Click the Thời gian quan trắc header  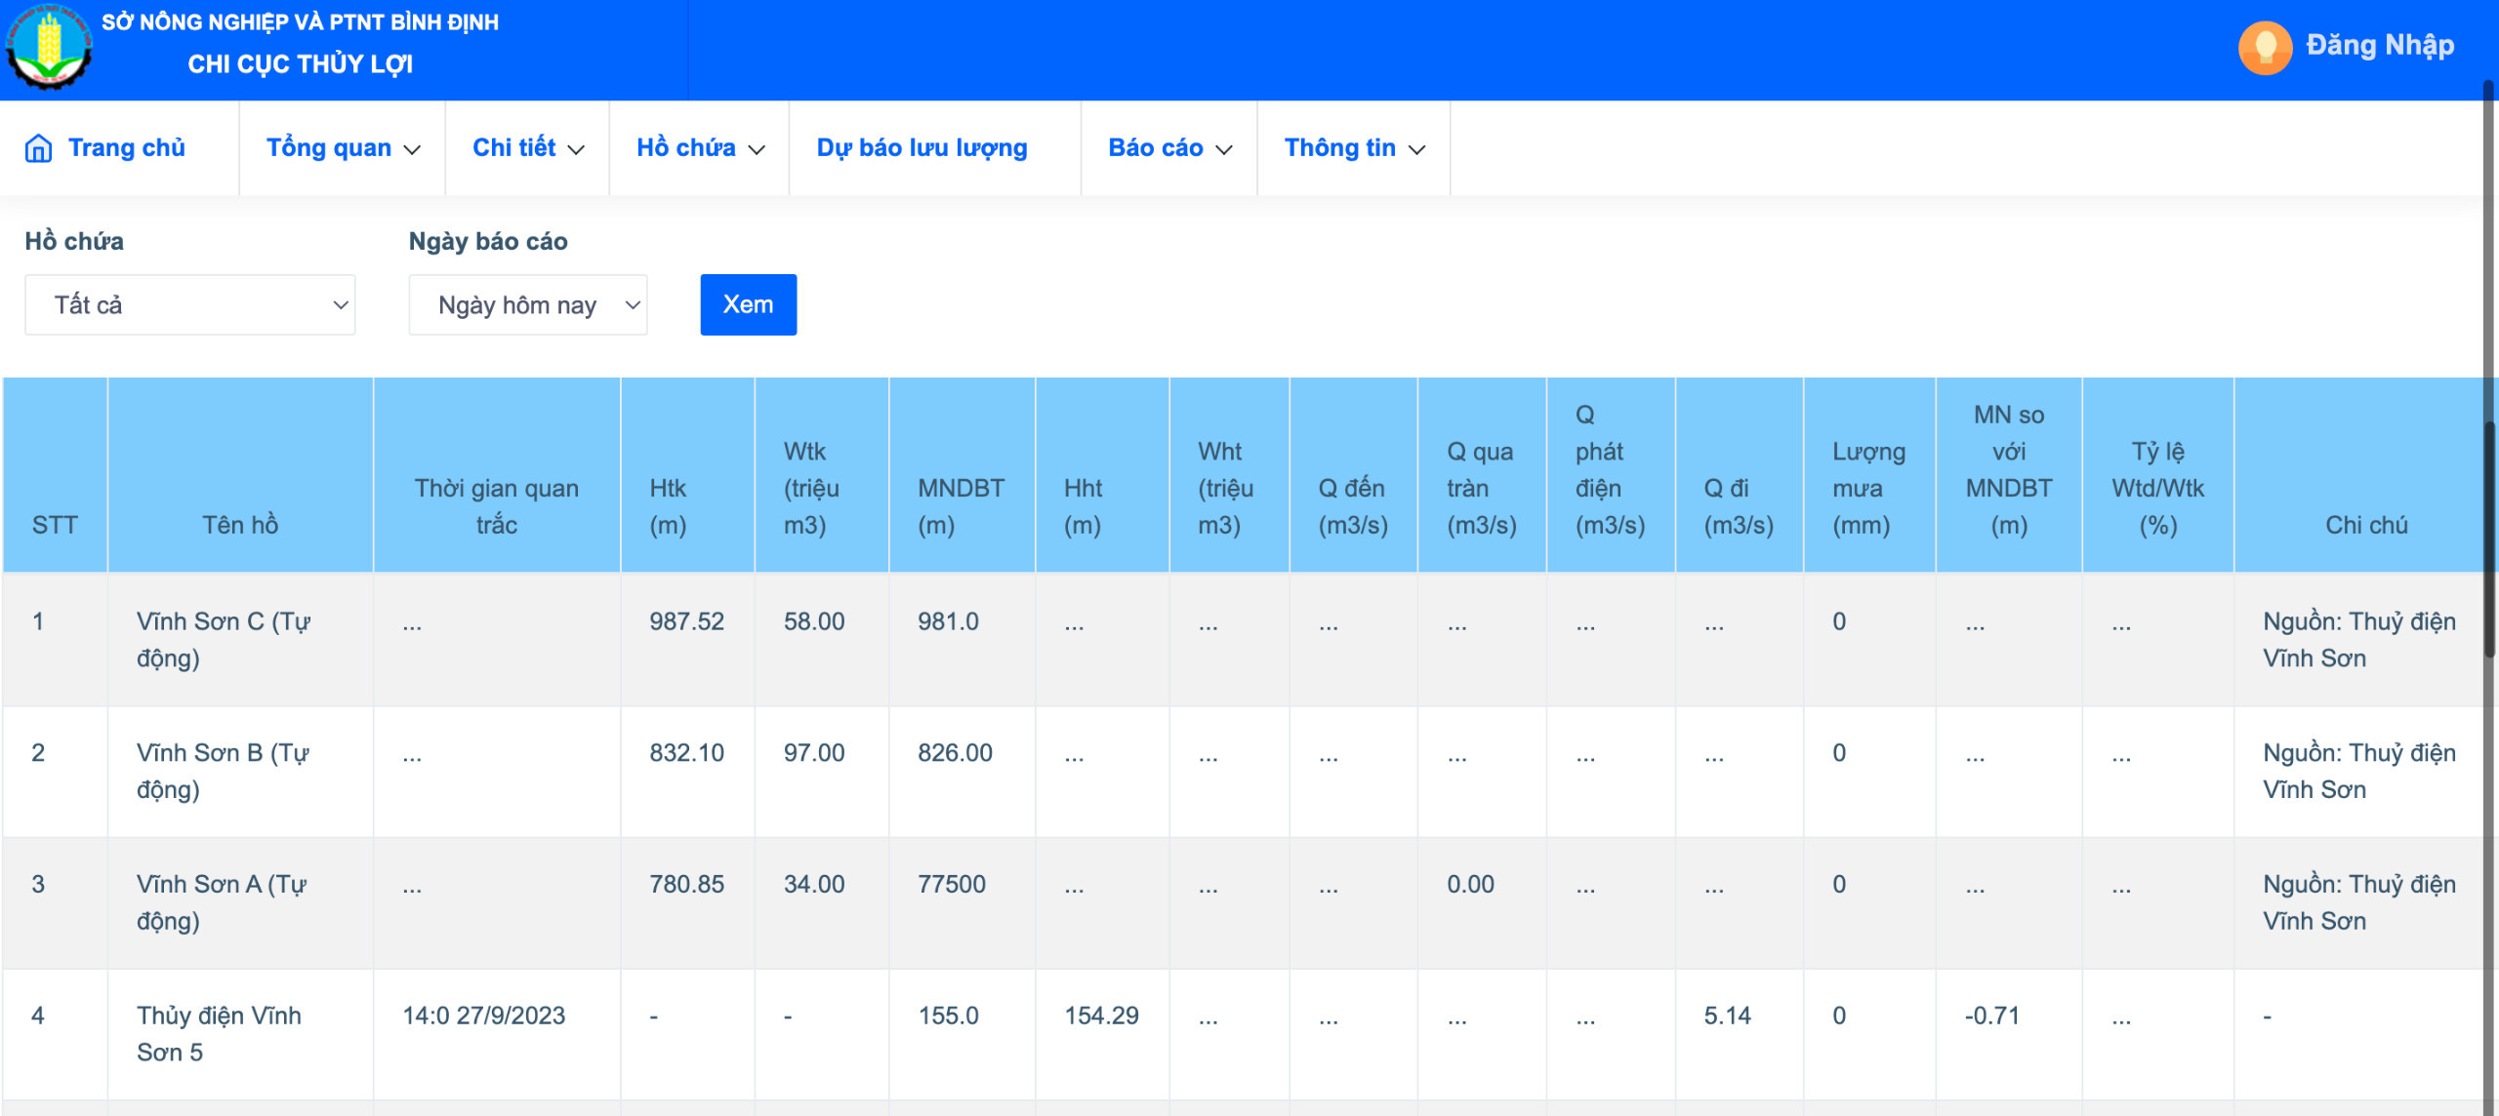[x=496, y=505]
